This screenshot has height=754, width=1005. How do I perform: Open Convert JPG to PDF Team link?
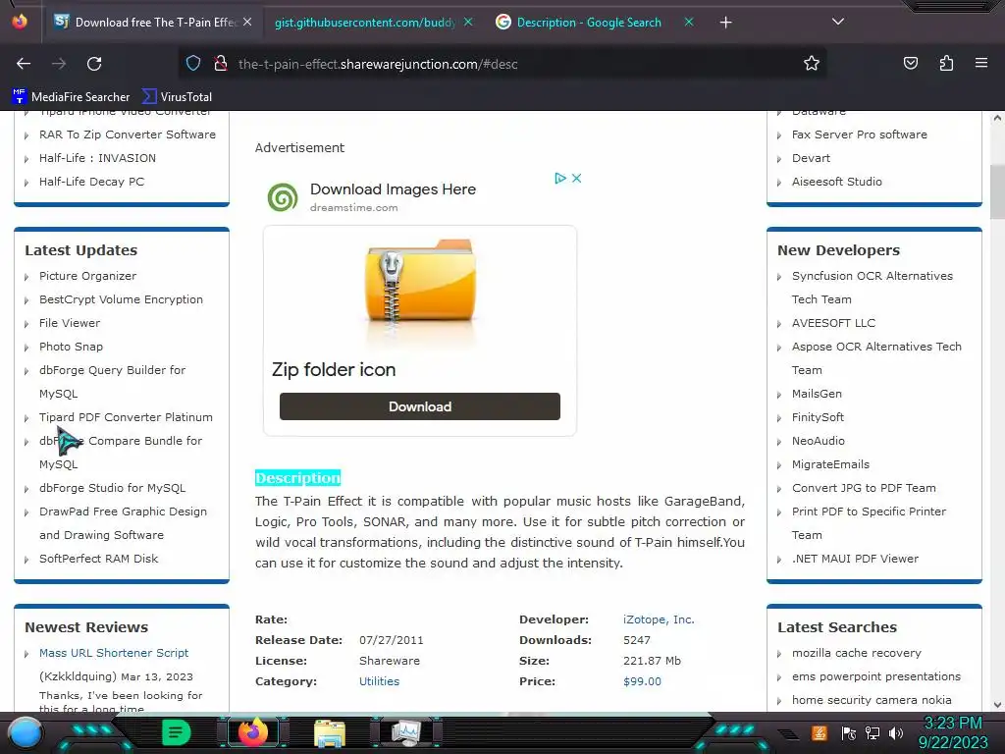(x=864, y=488)
